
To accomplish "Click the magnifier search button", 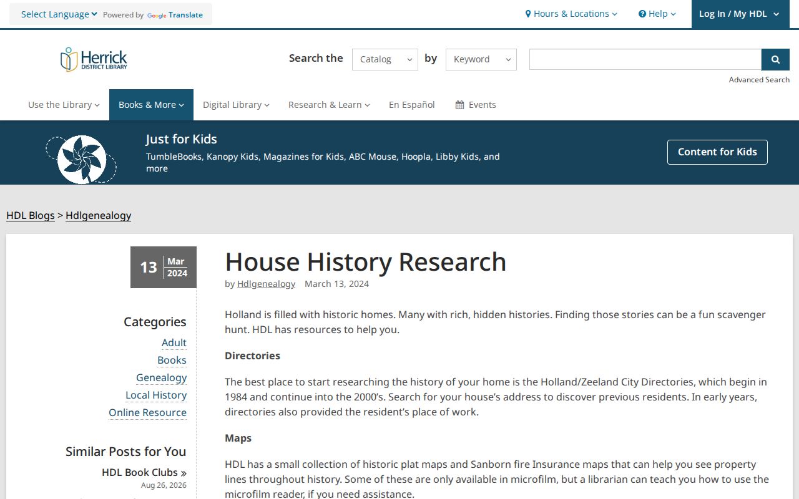I will [x=775, y=59].
